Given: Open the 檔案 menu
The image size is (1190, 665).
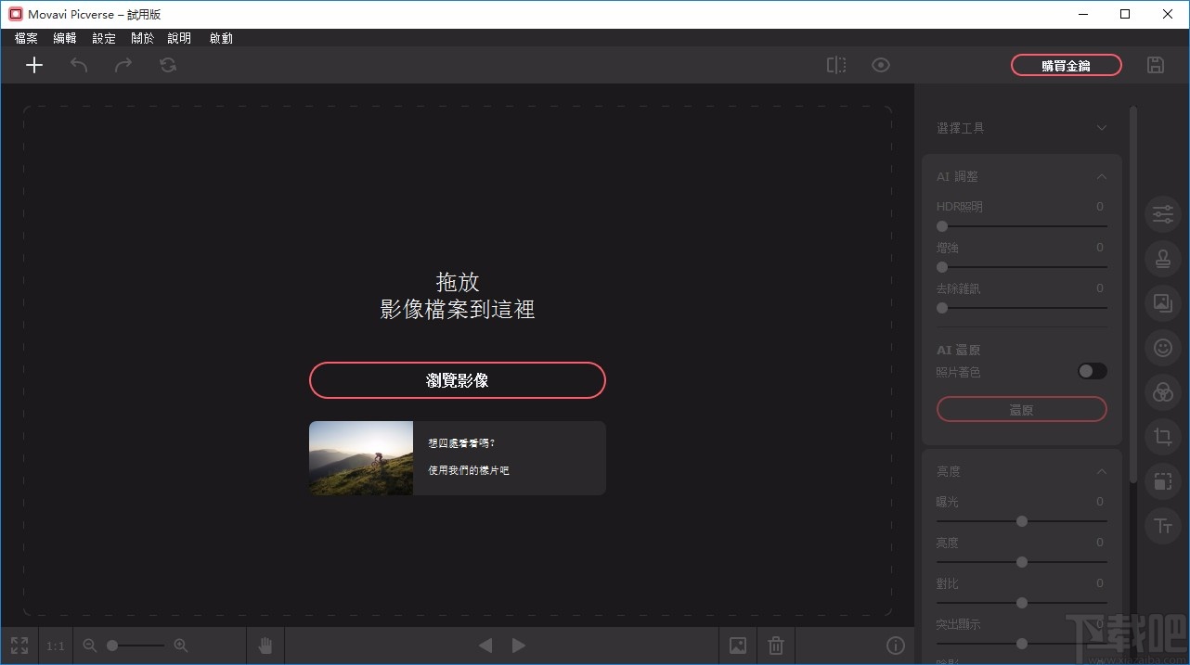Looking at the screenshot, I should (25, 38).
